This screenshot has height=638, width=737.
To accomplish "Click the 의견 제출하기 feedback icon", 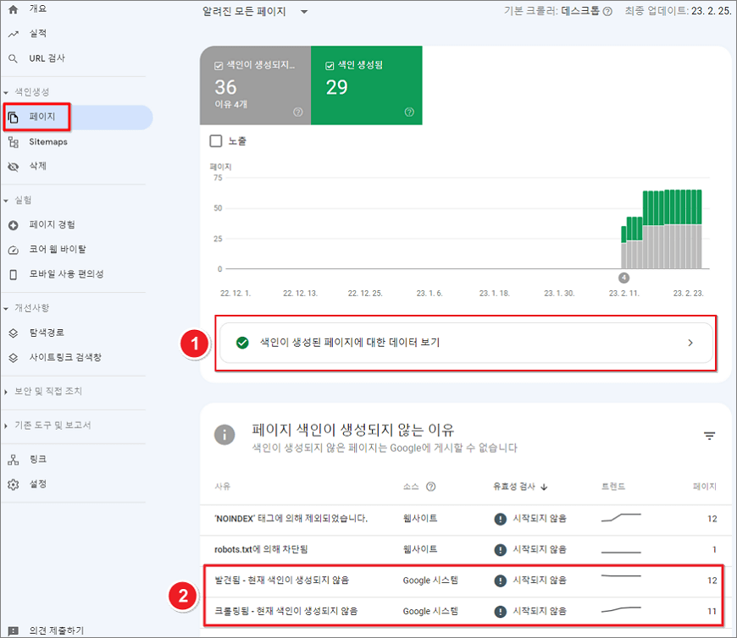I will [14, 631].
